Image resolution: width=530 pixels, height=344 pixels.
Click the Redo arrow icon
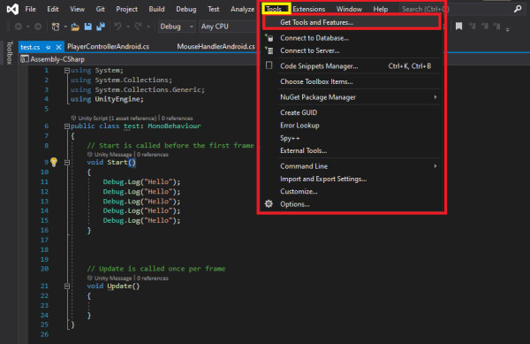tap(139, 27)
